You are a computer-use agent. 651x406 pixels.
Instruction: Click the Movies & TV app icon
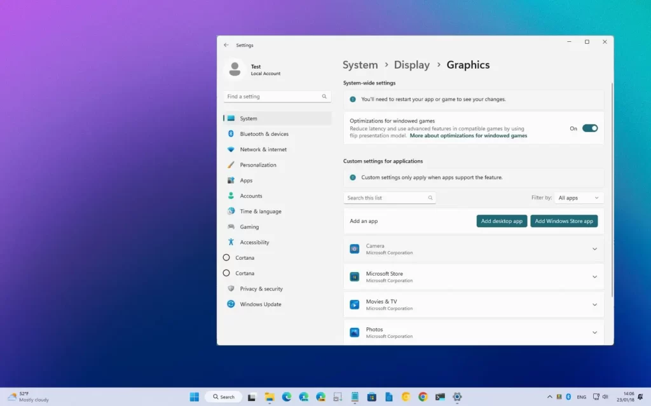(354, 304)
